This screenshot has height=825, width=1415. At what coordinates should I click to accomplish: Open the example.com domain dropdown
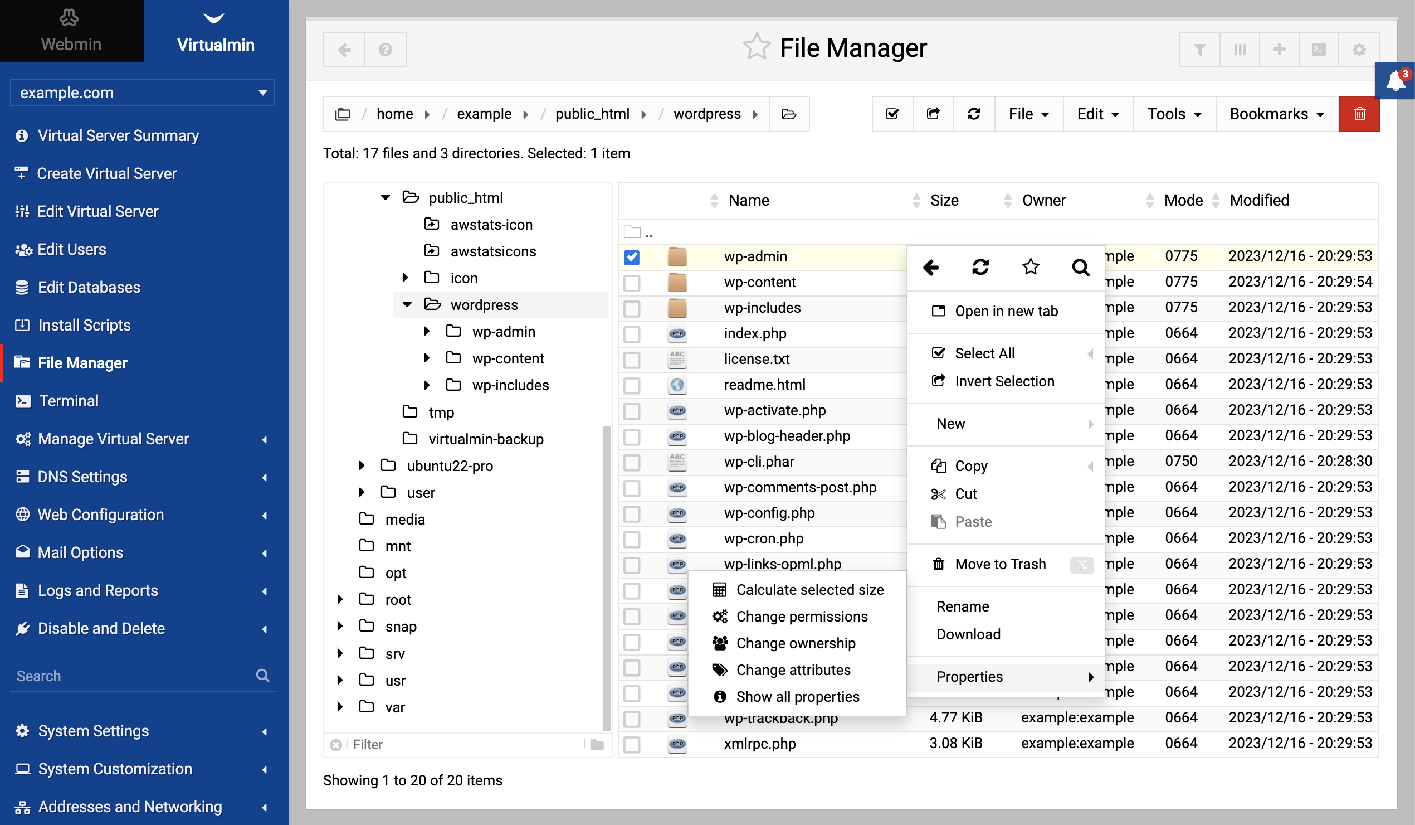click(142, 93)
